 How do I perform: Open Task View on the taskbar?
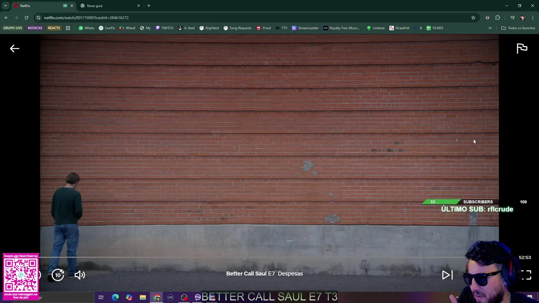click(101, 298)
